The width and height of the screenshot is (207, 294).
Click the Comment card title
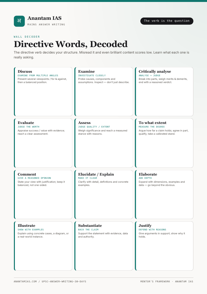pyautogui.click(x=27, y=174)
